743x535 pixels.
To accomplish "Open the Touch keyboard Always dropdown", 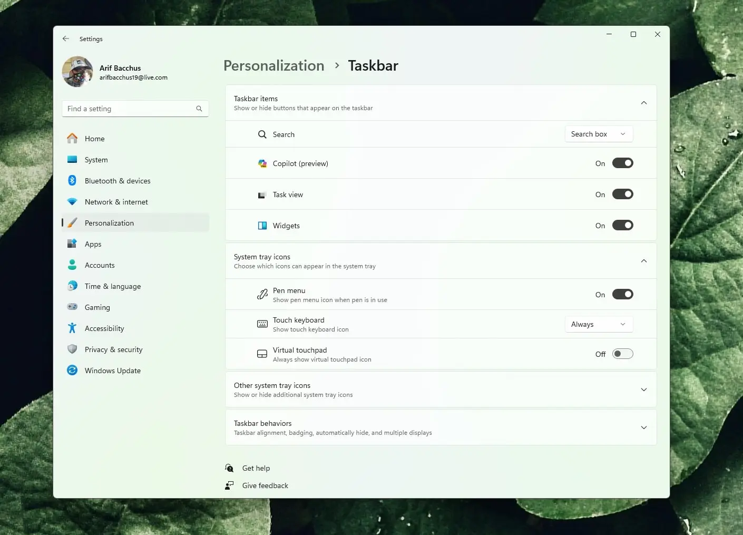I will click(x=599, y=324).
